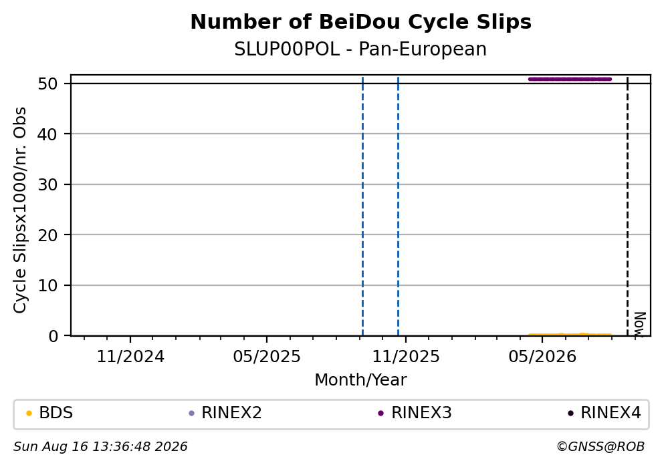This screenshot has width=664, height=467.
Task: Click the Month/Year axis label
Action: coord(360,380)
